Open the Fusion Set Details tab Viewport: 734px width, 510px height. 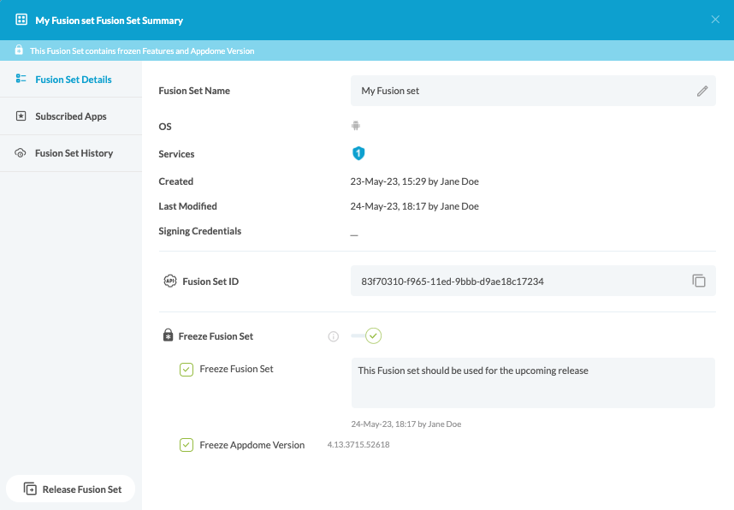[x=73, y=80]
